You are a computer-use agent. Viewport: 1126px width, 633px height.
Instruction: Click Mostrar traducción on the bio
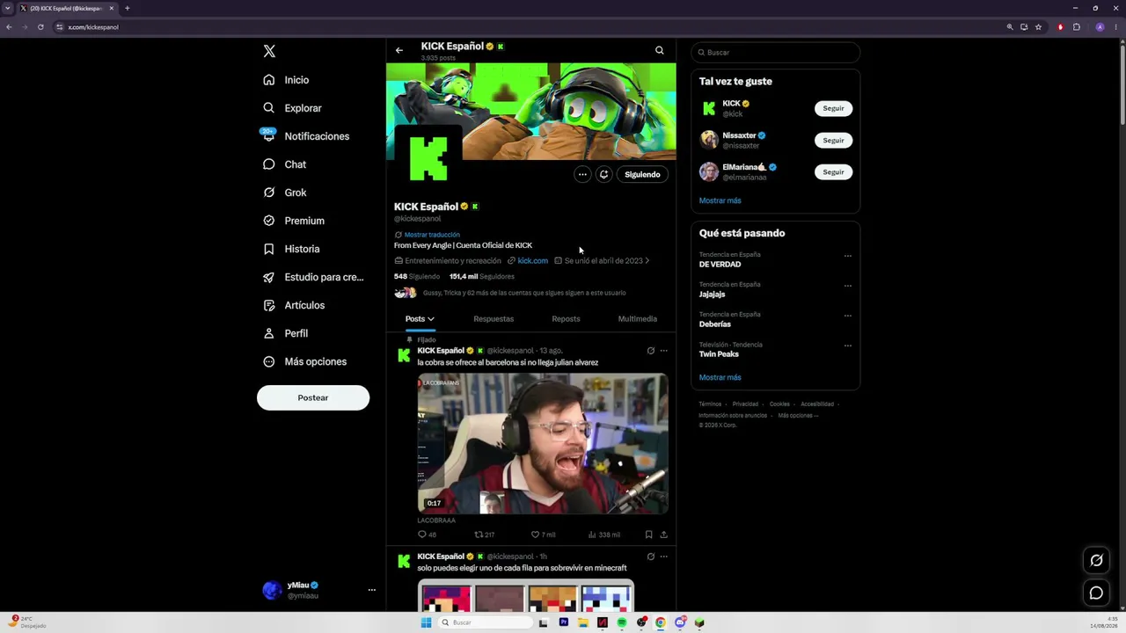[x=432, y=235]
